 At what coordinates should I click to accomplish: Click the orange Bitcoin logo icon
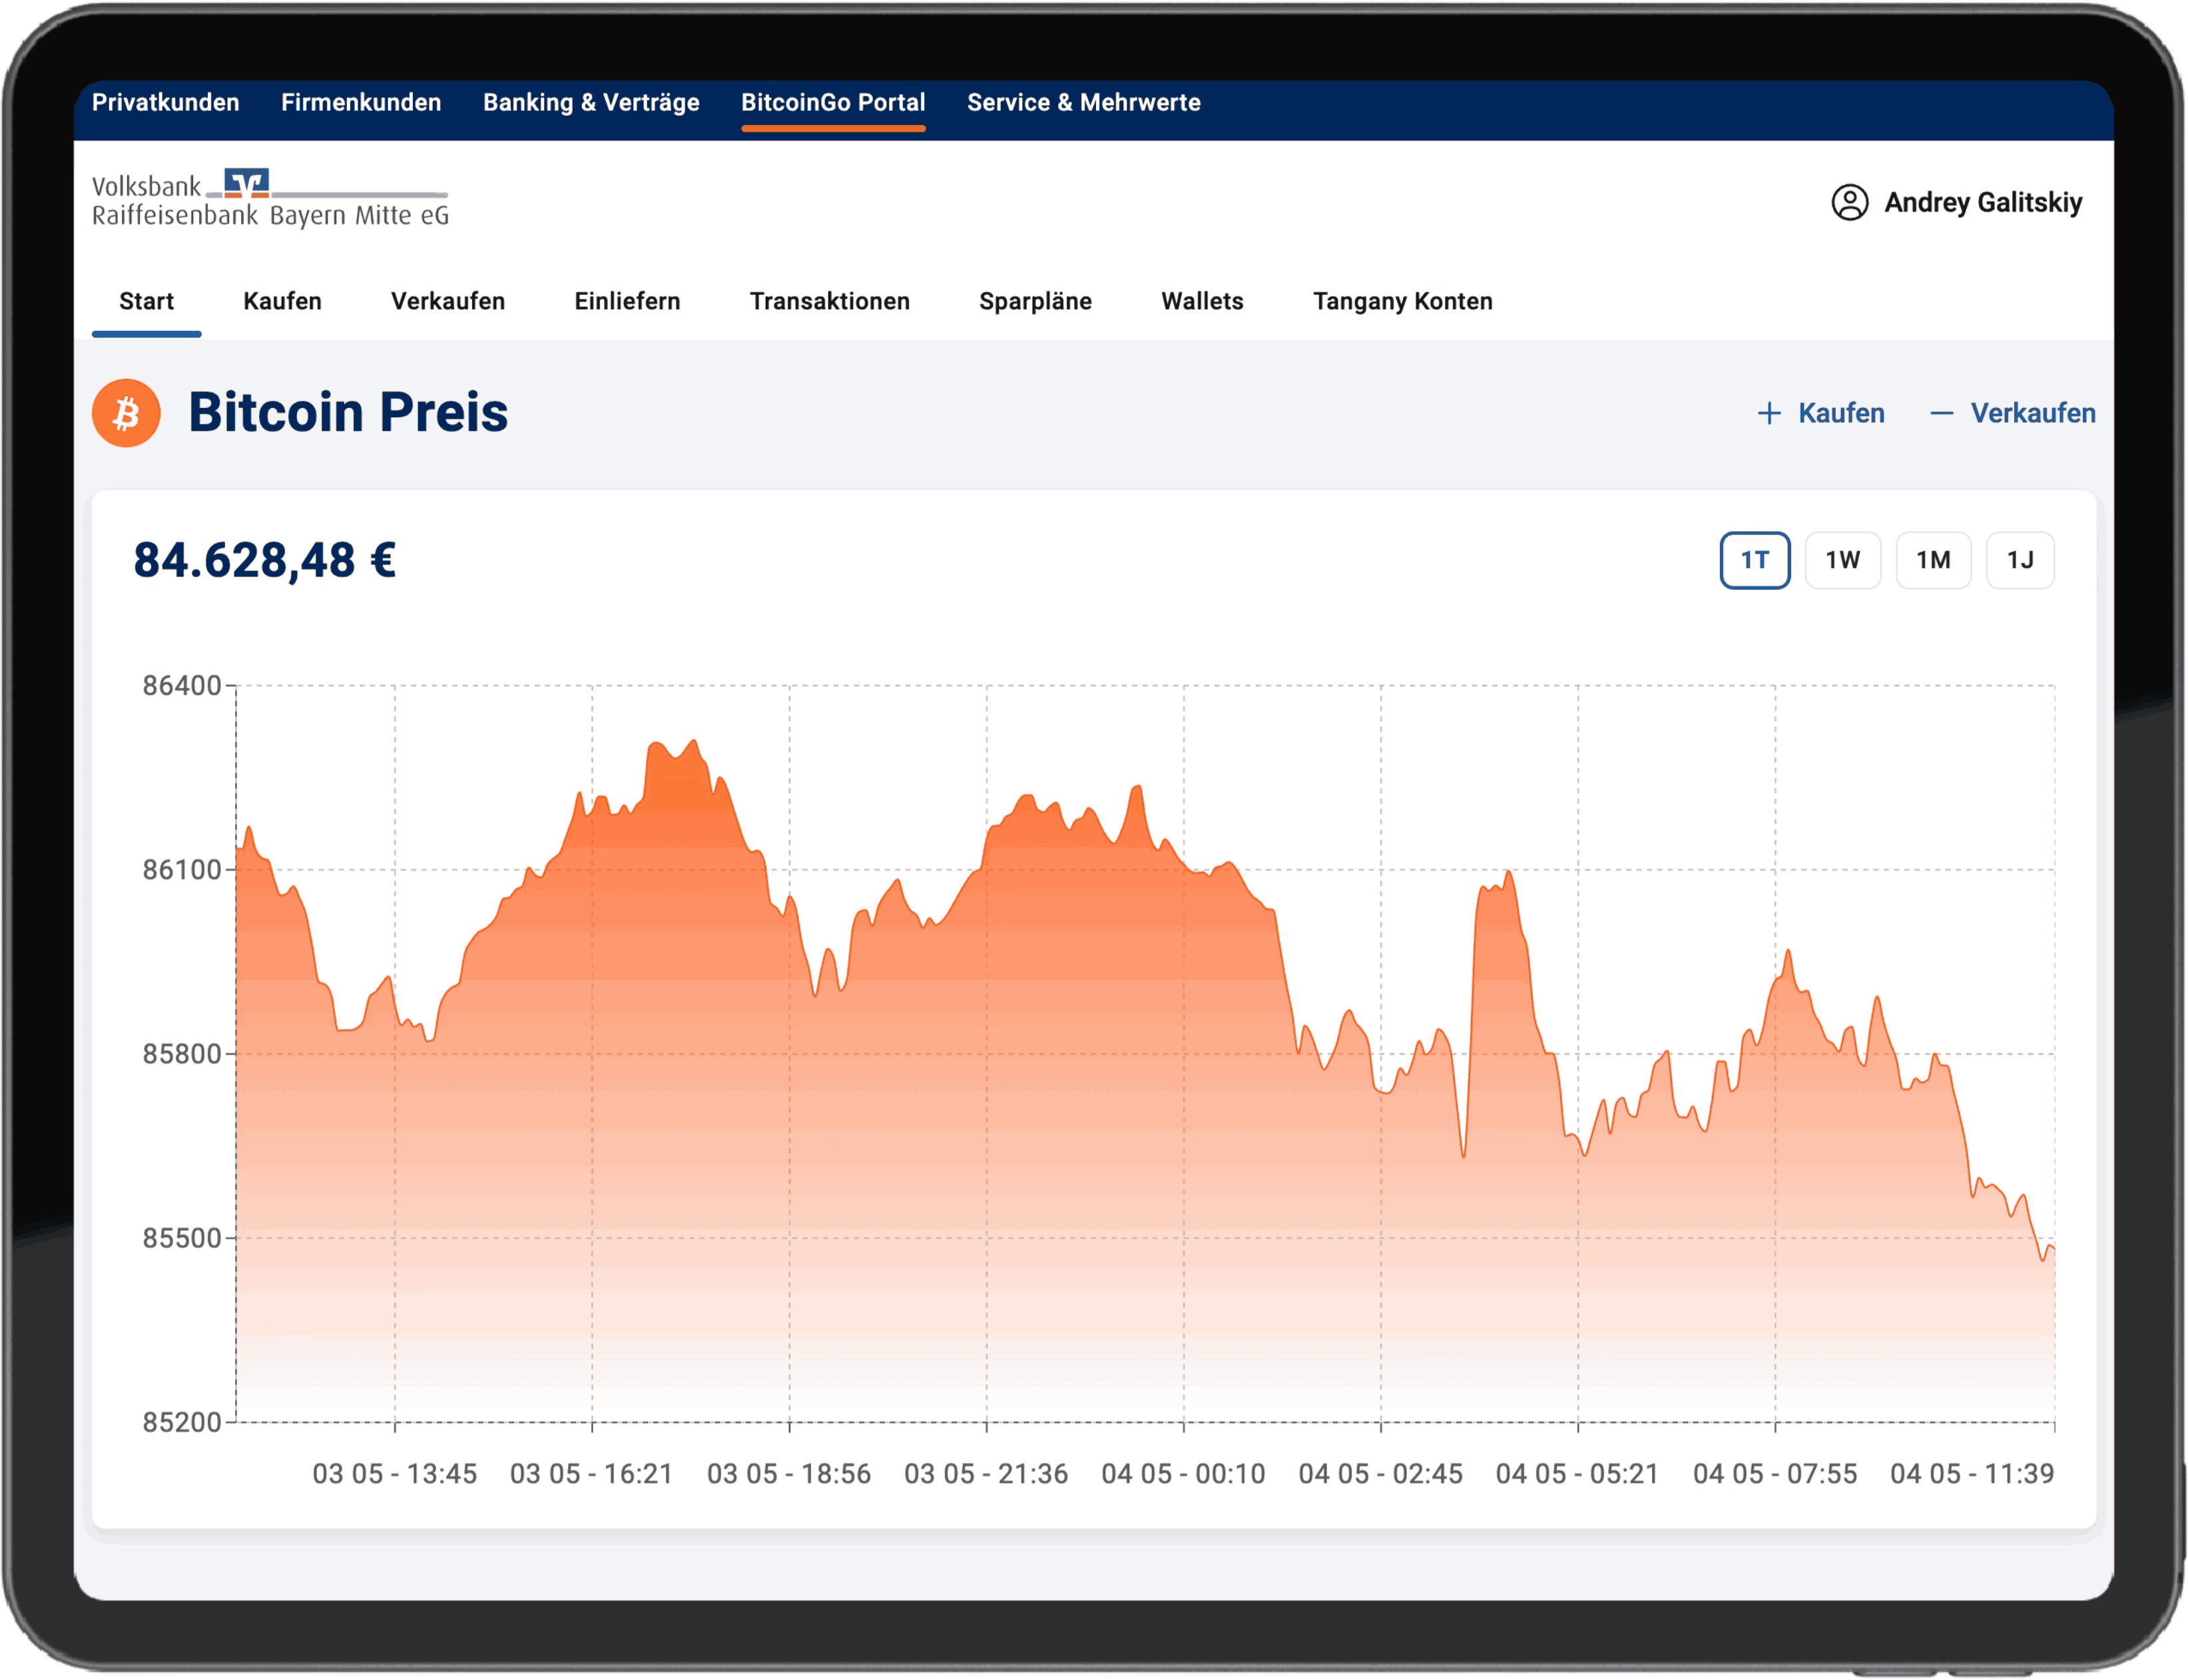pos(126,413)
